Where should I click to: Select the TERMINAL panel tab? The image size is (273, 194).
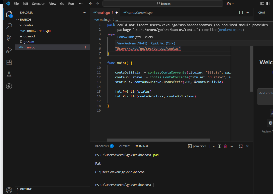point(142,146)
